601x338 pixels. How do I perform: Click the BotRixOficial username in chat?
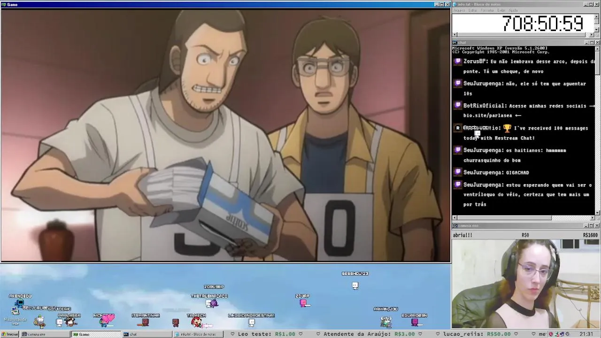pos(485,106)
